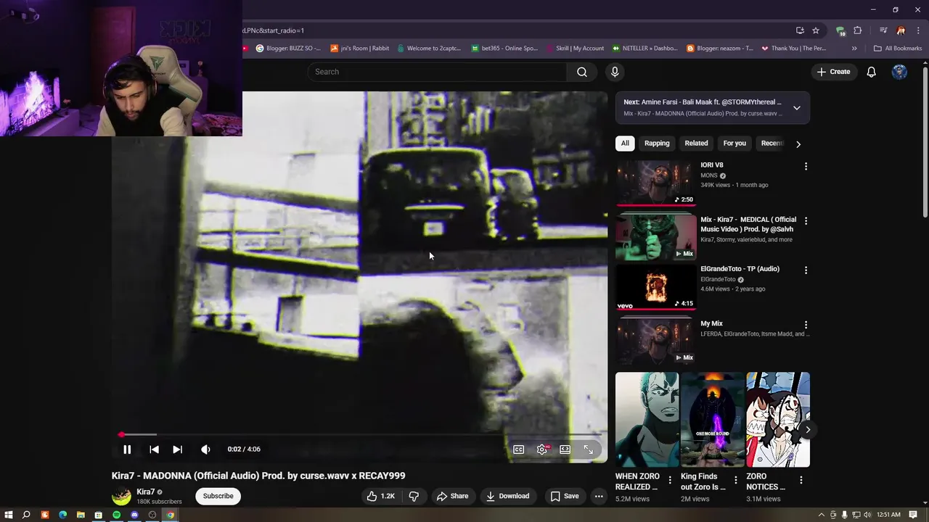Open the Chrome extensions puzzle icon
929x522 pixels.
857,30
